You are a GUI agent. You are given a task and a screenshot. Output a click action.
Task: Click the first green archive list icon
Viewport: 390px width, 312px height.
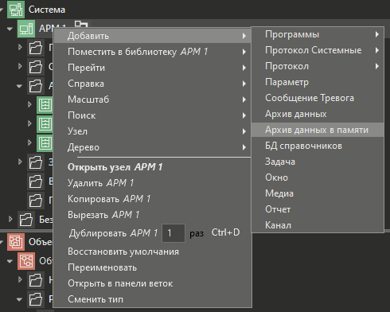click(45, 105)
